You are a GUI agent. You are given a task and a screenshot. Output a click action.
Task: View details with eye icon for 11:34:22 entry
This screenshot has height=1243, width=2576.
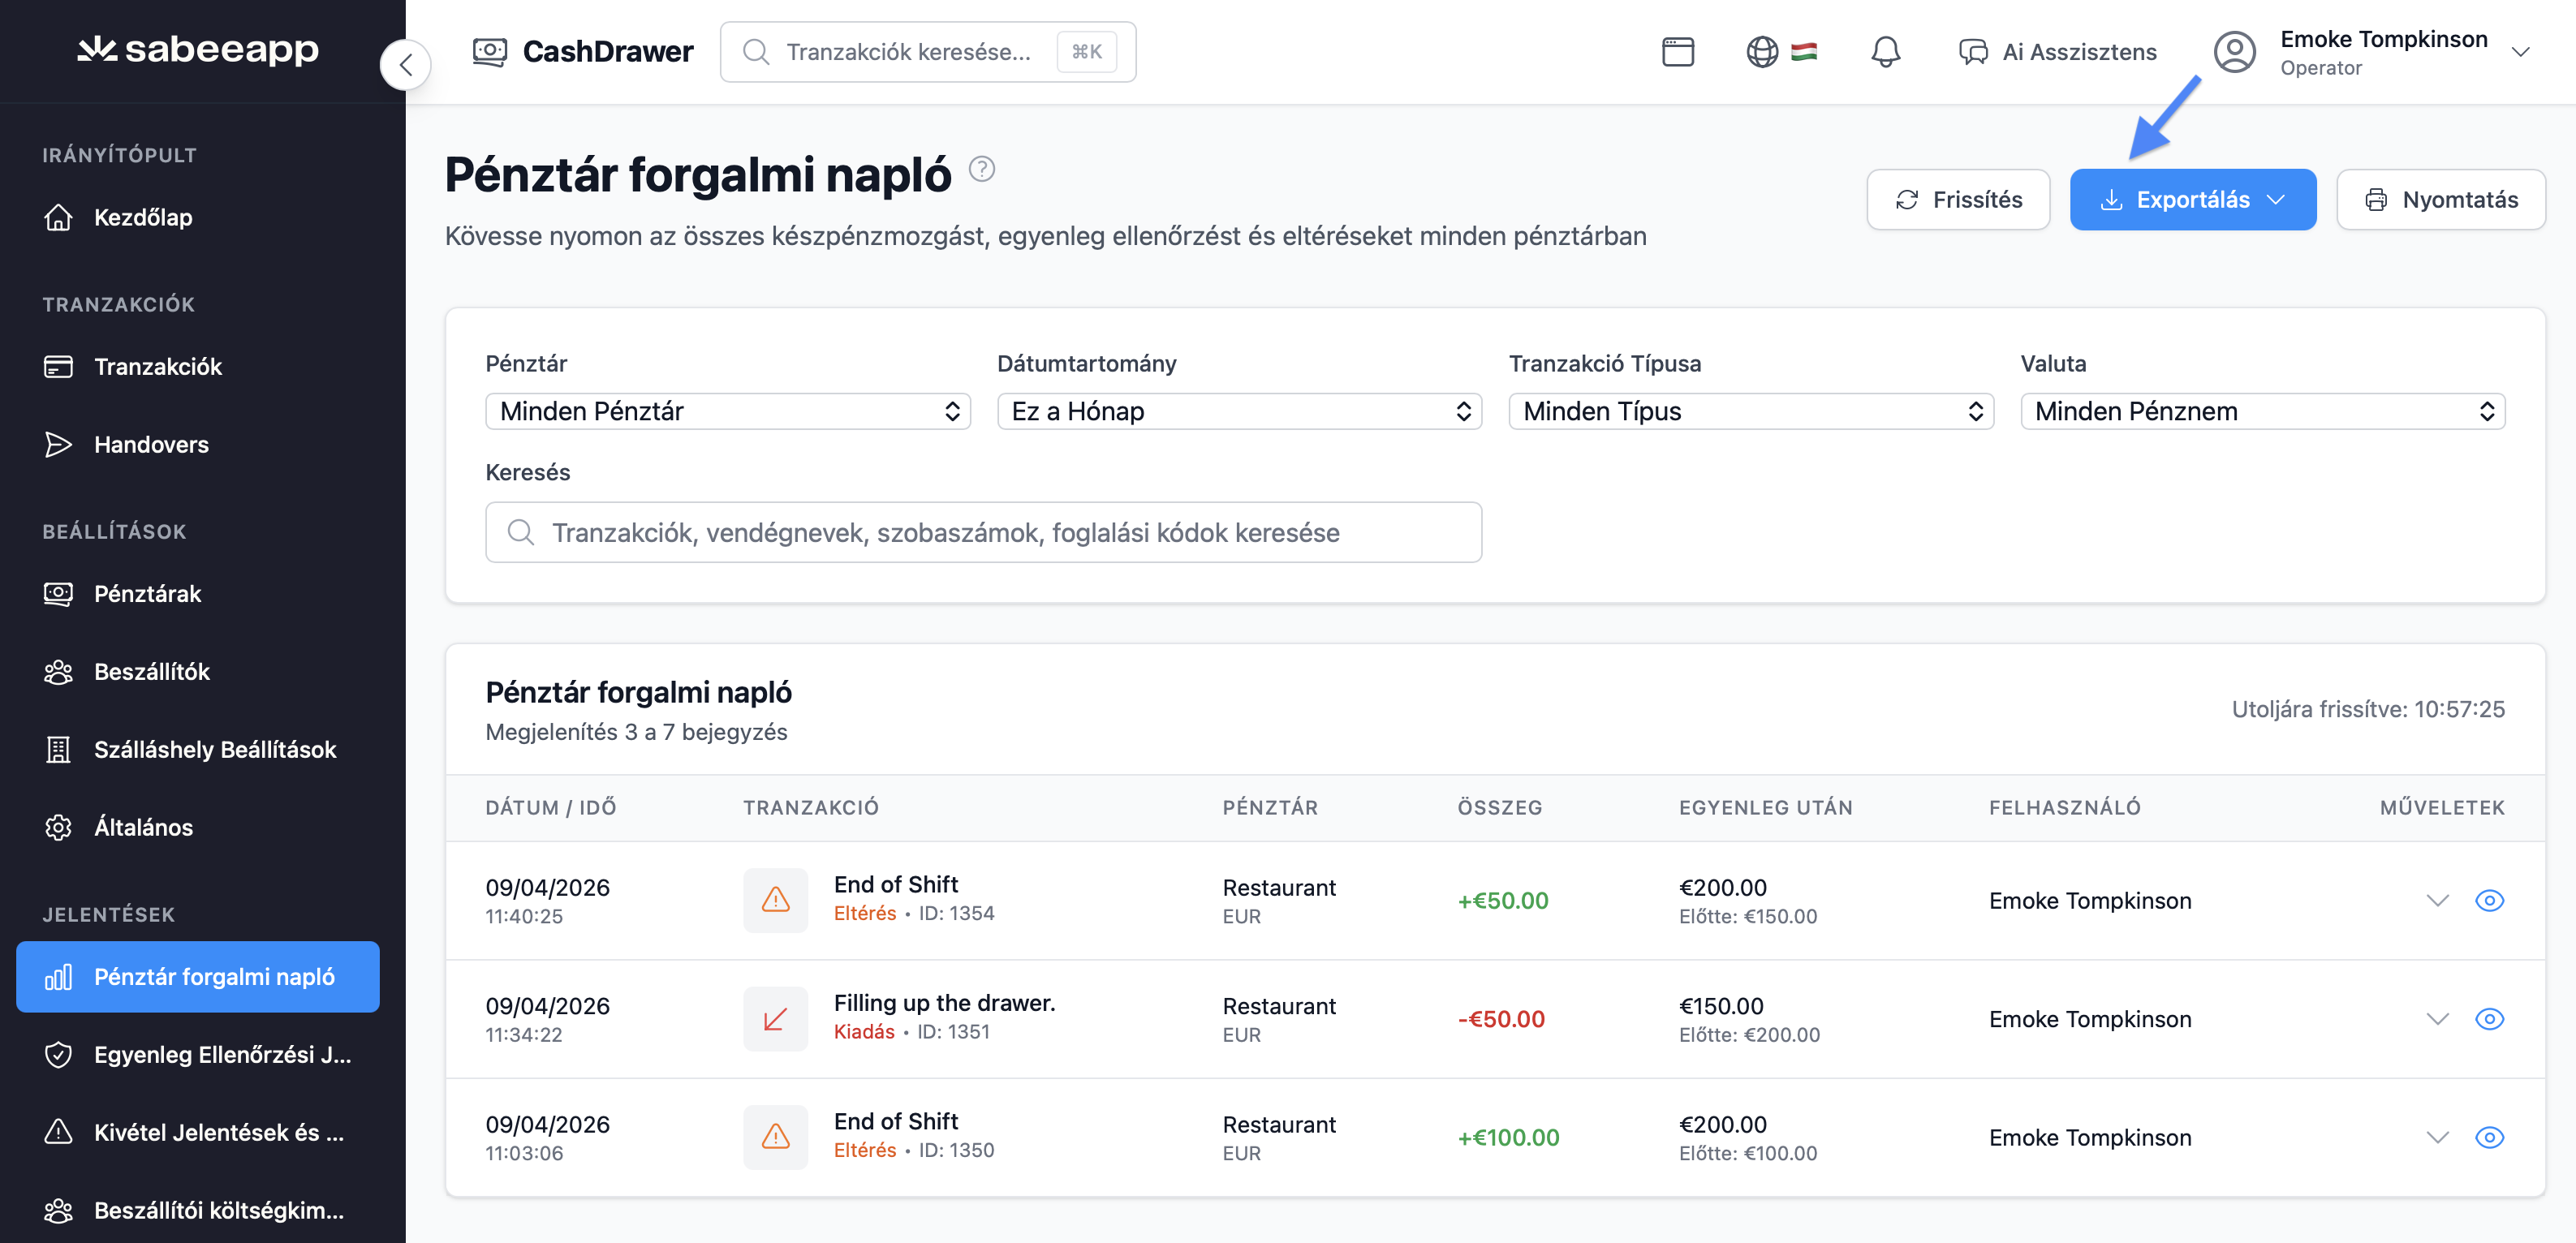coord(2488,1019)
